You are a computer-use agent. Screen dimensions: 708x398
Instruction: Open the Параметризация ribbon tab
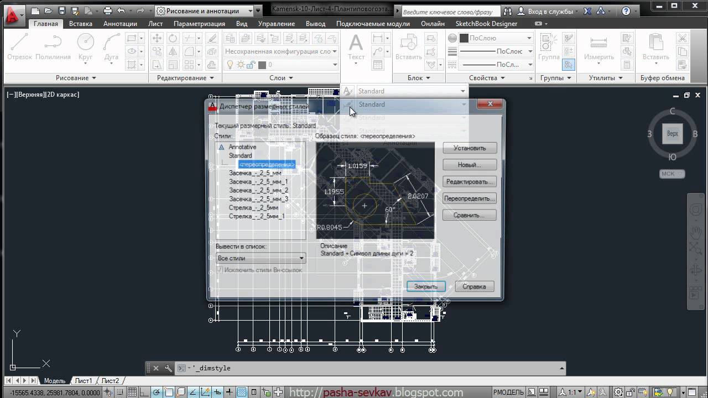[x=199, y=24]
